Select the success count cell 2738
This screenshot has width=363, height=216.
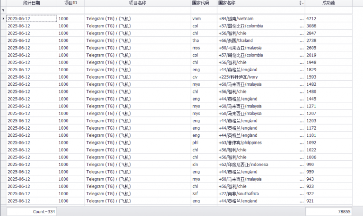tap(328, 41)
